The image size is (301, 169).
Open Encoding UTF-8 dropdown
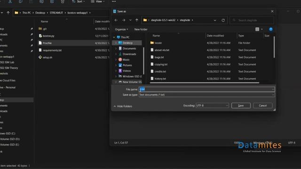click(x=212, y=105)
